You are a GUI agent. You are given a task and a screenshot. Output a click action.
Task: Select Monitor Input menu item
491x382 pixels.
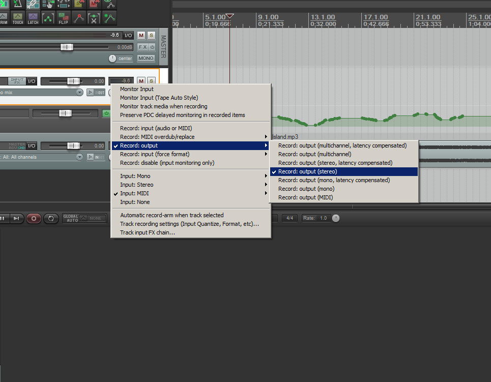pyautogui.click(x=191, y=89)
